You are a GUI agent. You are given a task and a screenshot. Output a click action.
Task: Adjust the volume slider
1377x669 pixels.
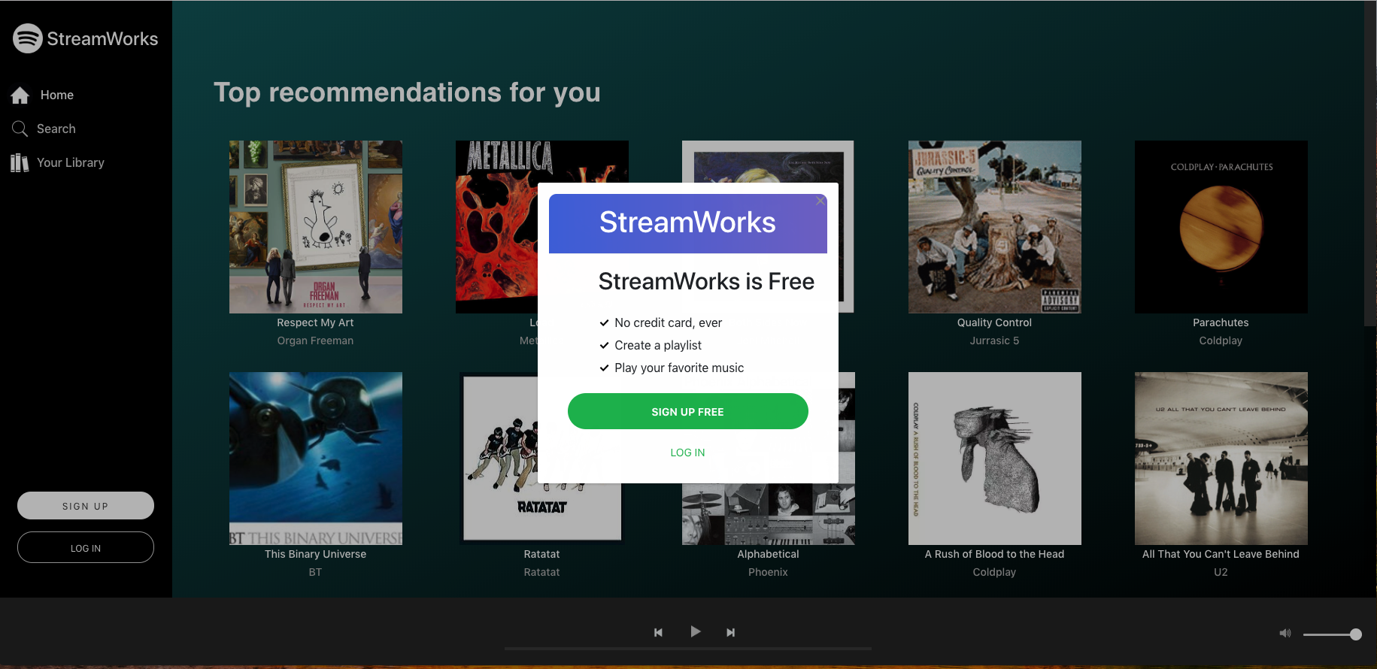click(x=1332, y=634)
